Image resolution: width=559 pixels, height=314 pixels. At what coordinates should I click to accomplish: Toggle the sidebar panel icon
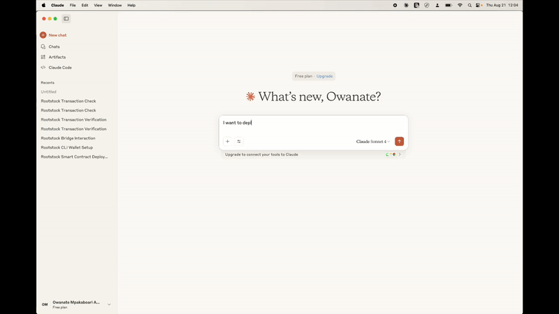coord(66,19)
